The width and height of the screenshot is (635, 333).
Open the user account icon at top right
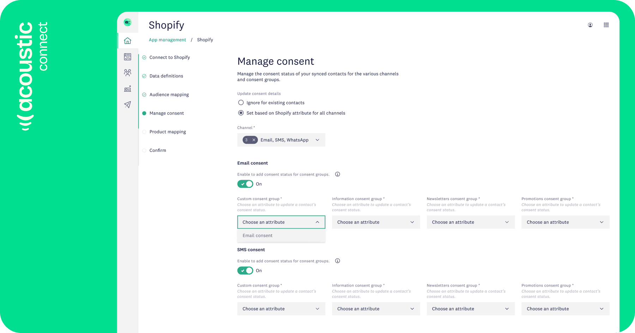[590, 25]
